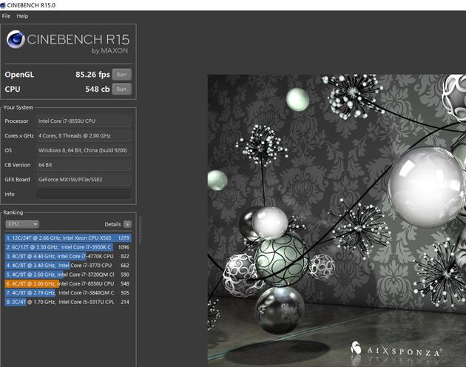Click the empty Info input field
This screenshot has width=466, height=367.
click(x=84, y=194)
